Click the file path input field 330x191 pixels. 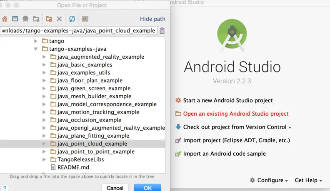pos(78,30)
